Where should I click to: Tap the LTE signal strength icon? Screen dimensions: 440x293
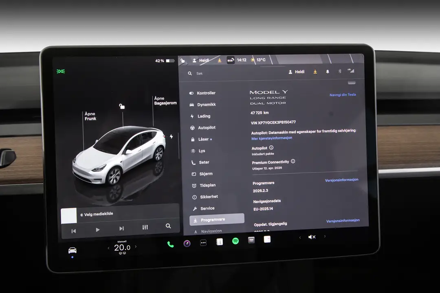tap(351, 71)
